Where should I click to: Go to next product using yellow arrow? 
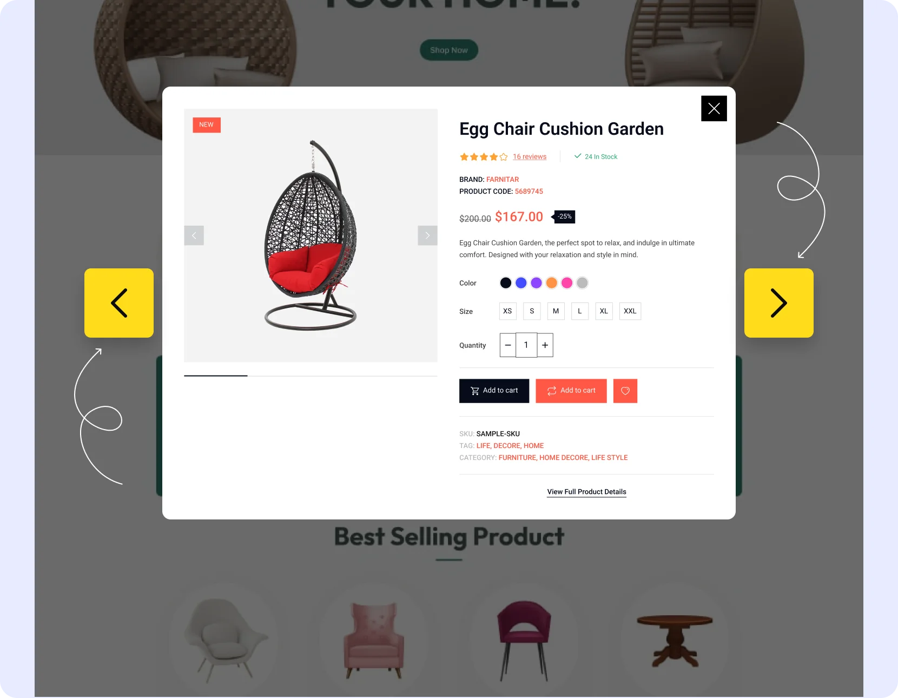[x=779, y=303]
